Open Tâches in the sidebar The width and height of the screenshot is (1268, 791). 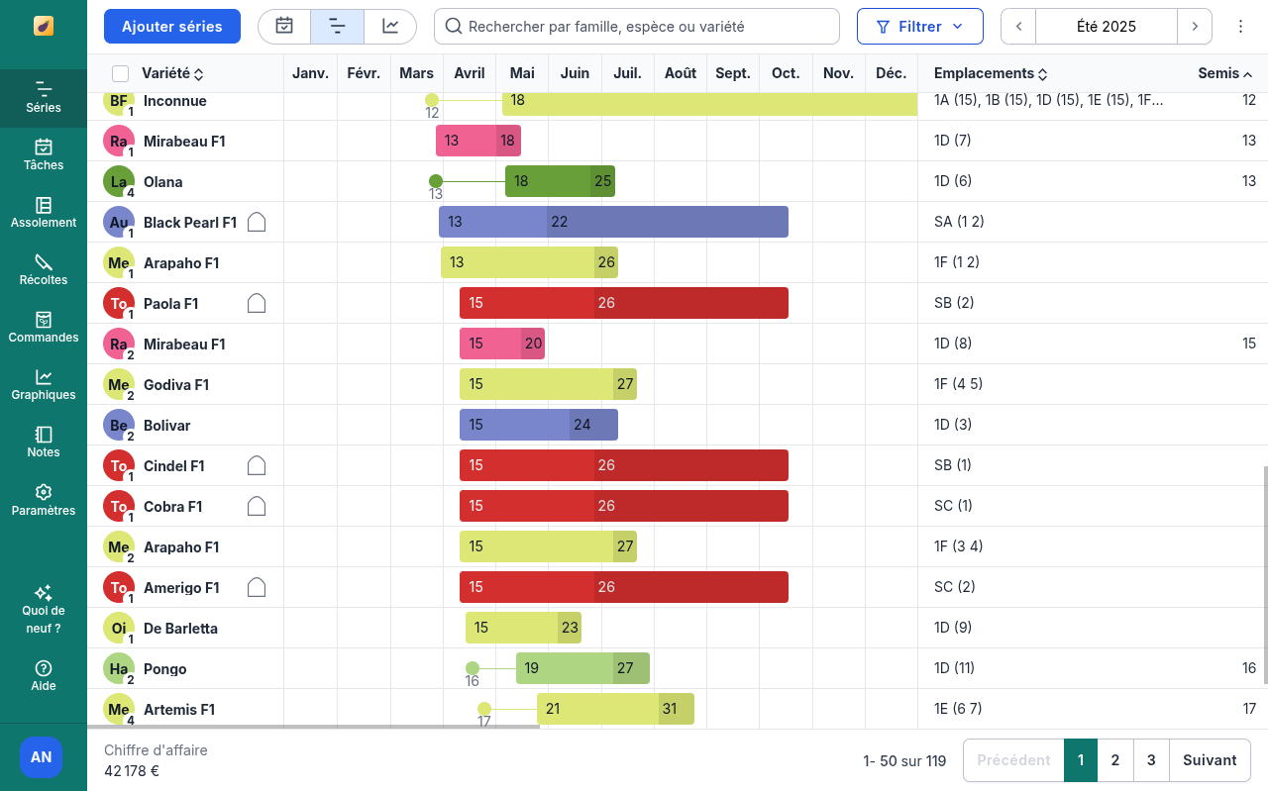[x=44, y=154]
